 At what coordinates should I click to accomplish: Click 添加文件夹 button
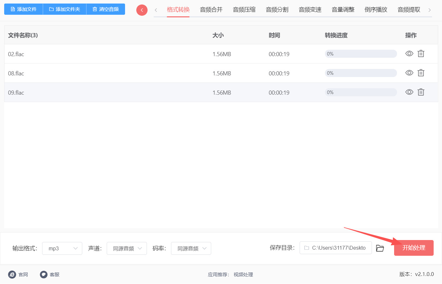[65, 9]
